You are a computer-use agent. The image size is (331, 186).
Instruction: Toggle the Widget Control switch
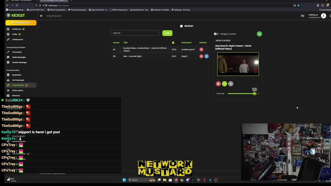[216, 34]
